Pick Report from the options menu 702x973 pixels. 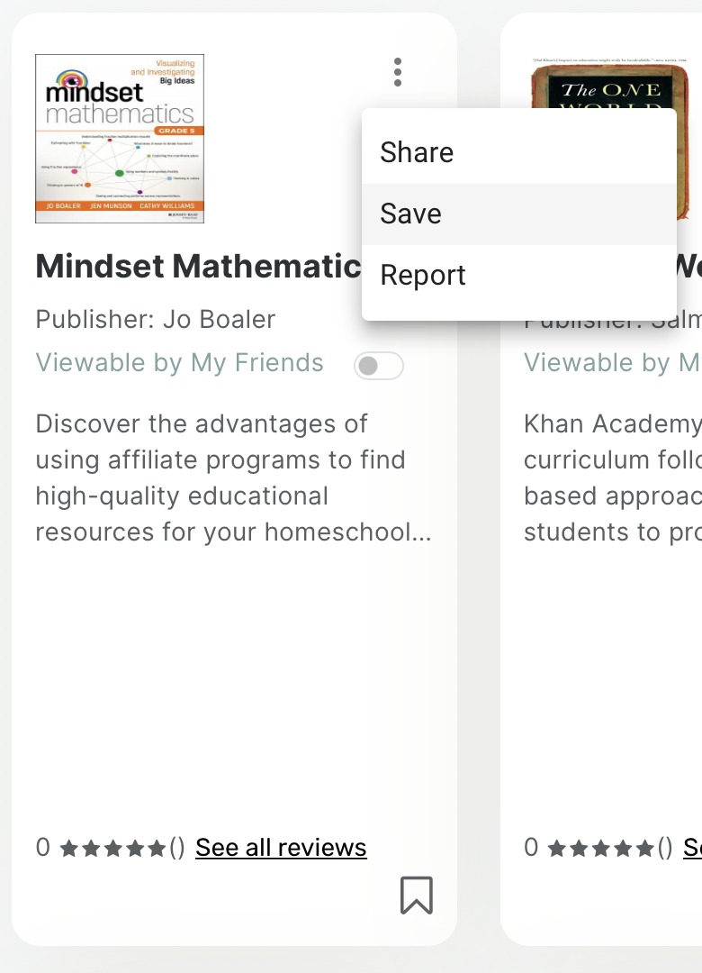(423, 275)
